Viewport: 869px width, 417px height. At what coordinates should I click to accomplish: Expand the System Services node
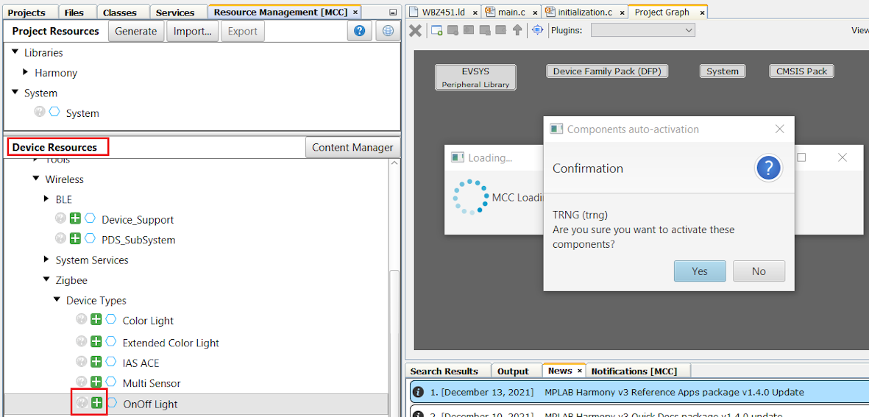[x=47, y=260]
